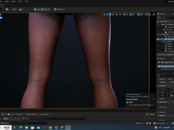
Task: Expand the Advanced section in Details
Action: point(158,112)
